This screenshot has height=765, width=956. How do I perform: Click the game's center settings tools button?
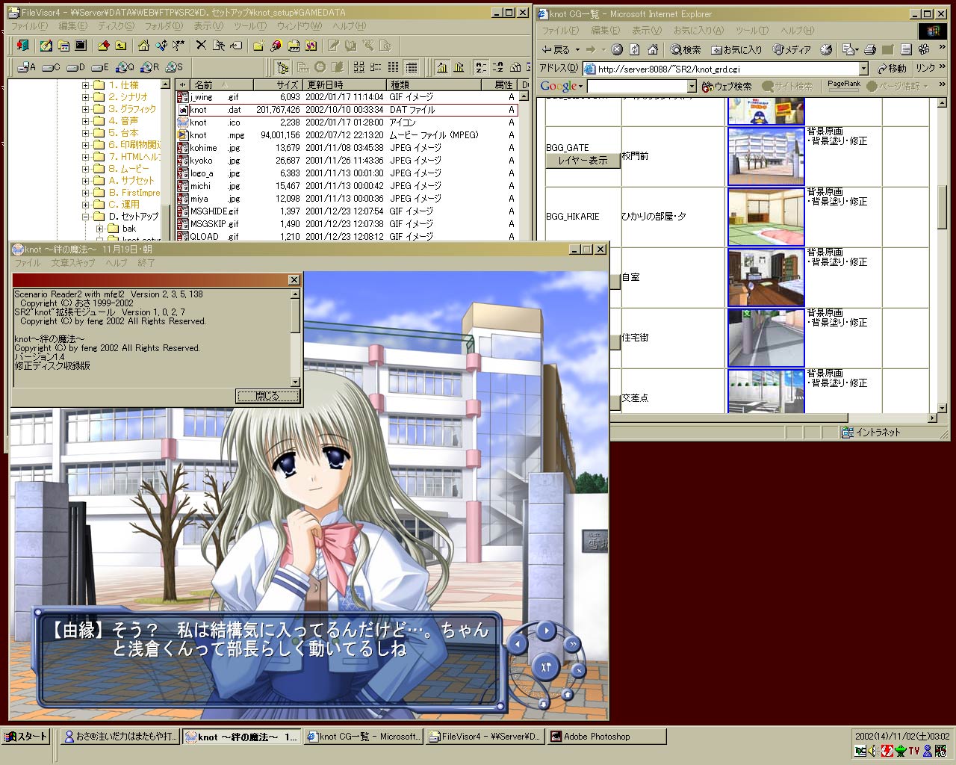(546, 667)
